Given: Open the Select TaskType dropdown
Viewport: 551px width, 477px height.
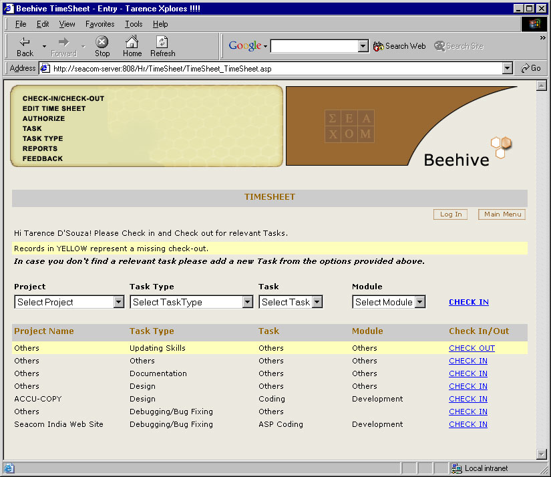Looking at the screenshot, I should pyautogui.click(x=247, y=302).
